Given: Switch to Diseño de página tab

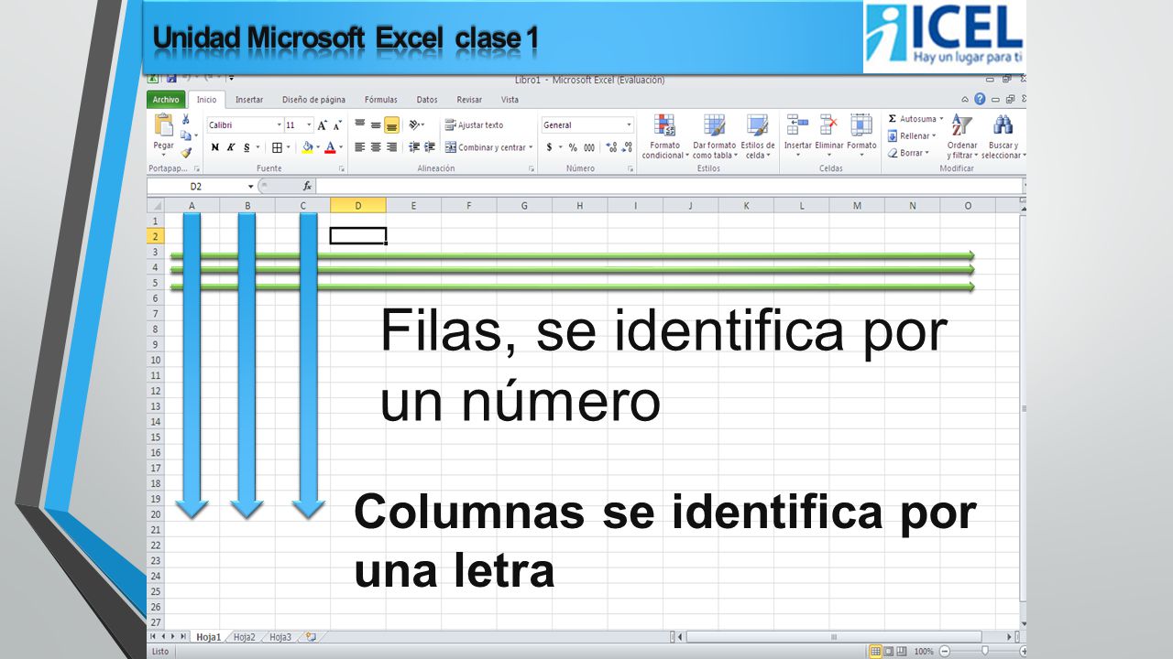Looking at the screenshot, I should pyautogui.click(x=313, y=100).
